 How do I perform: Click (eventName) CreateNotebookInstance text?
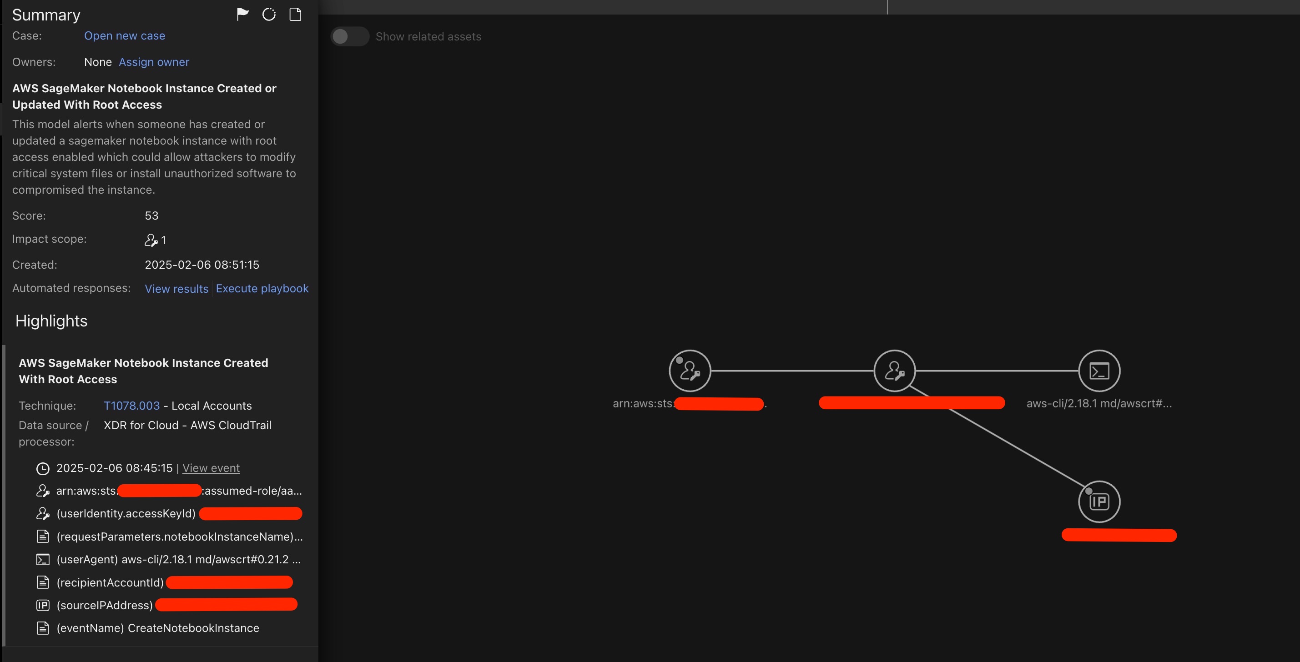158,628
